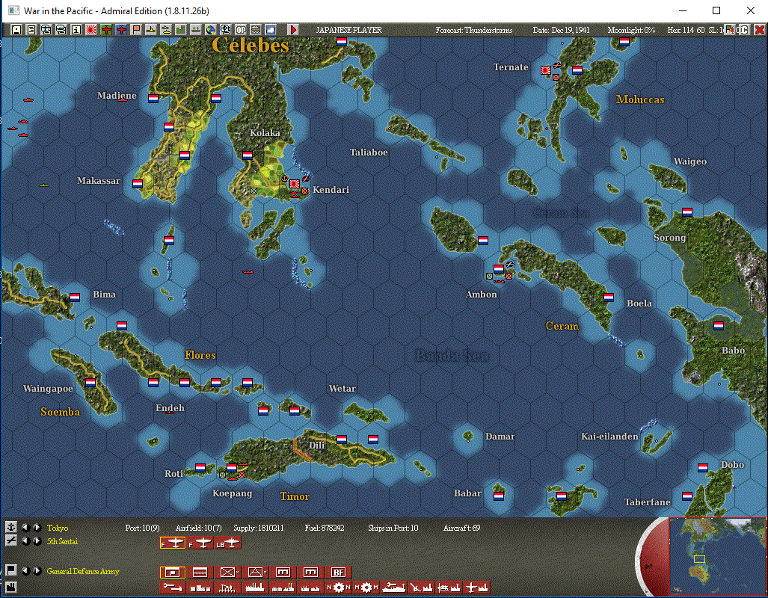Click the anchor port icon beside Tokyo
This screenshot has height=598, width=768.
coord(10,527)
